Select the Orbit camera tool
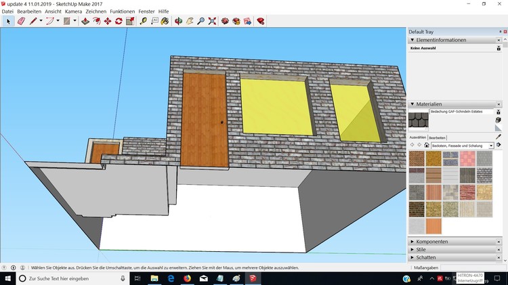Image resolution: width=508 pixels, height=285 pixels. coord(178,22)
